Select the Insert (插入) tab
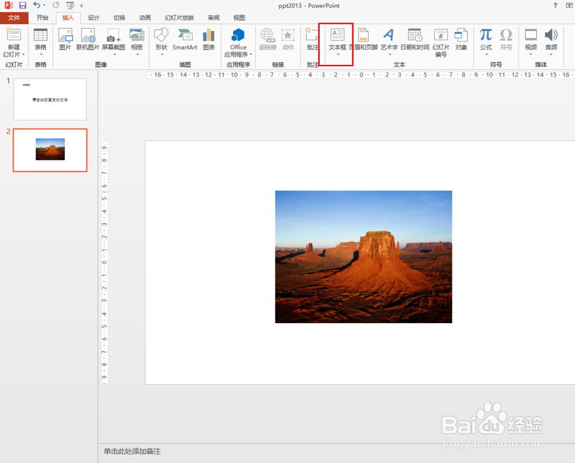Image resolution: width=575 pixels, height=463 pixels. (x=68, y=18)
